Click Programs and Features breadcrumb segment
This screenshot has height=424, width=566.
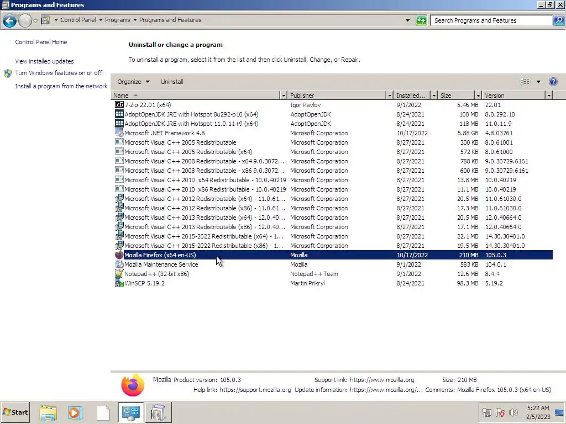coord(170,20)
